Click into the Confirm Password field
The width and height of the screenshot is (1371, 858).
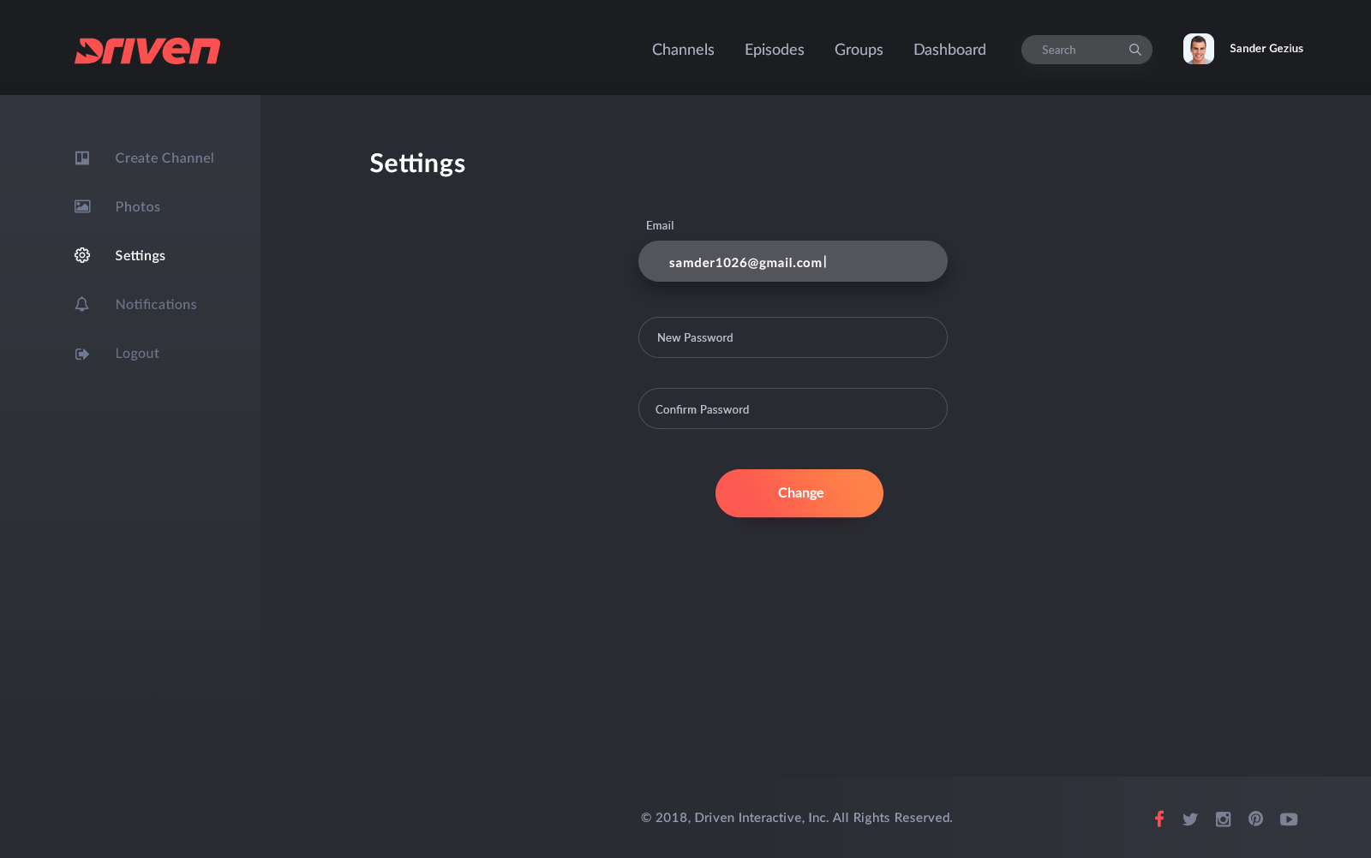click(x=793, y=408)
